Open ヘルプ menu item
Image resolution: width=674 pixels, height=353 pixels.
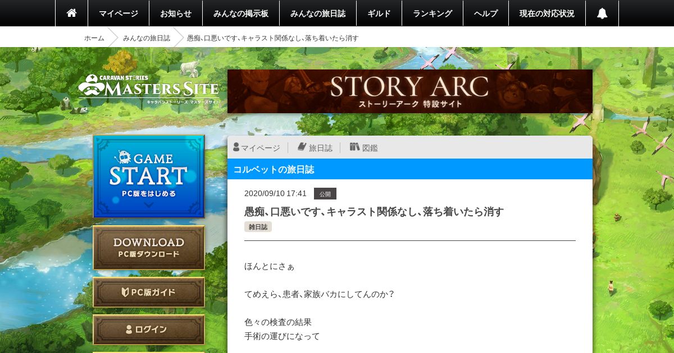[x=486, y=13]
